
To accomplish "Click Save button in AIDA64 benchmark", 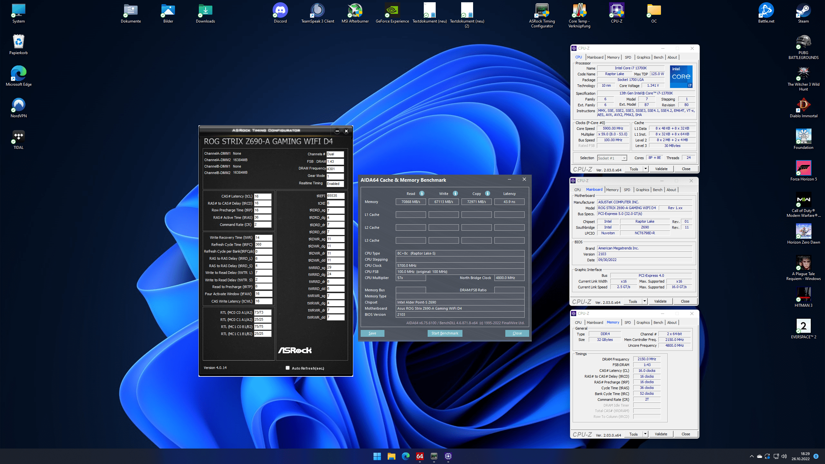I will click(372, 333).
